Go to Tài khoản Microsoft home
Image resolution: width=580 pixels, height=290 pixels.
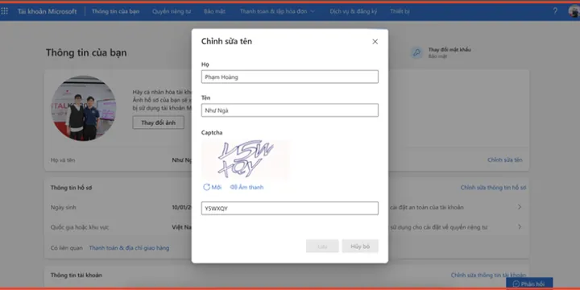click(x=47, y=11)
